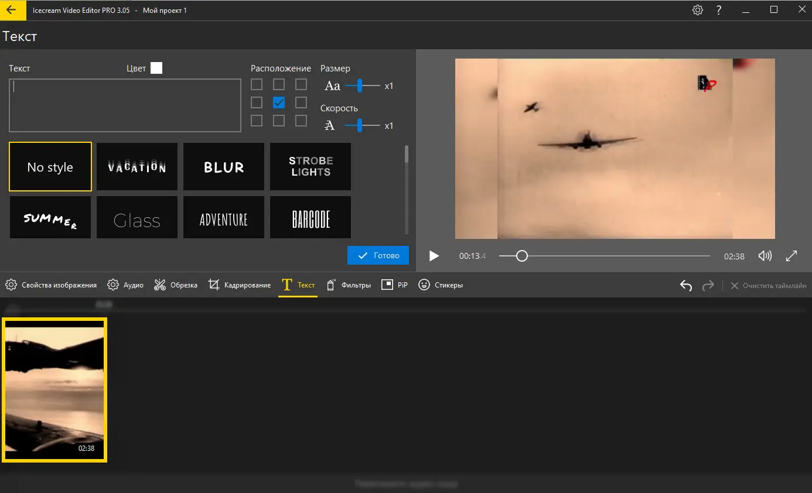Click inside the Текст input field
This screenshot has width=812, height=493.
[125, 105]
